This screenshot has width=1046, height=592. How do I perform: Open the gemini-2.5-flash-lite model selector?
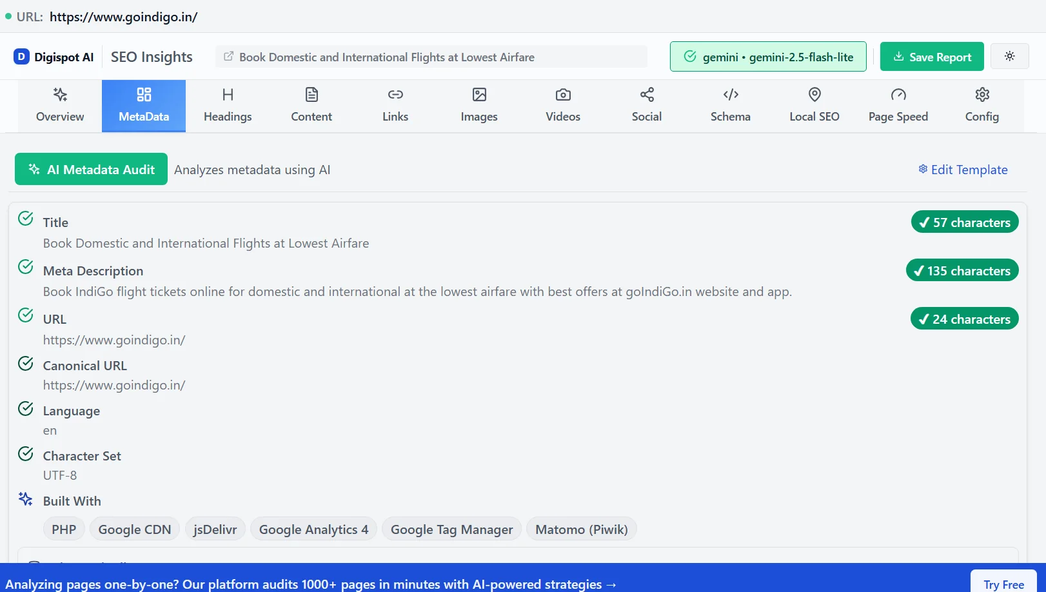coord(768,57)
